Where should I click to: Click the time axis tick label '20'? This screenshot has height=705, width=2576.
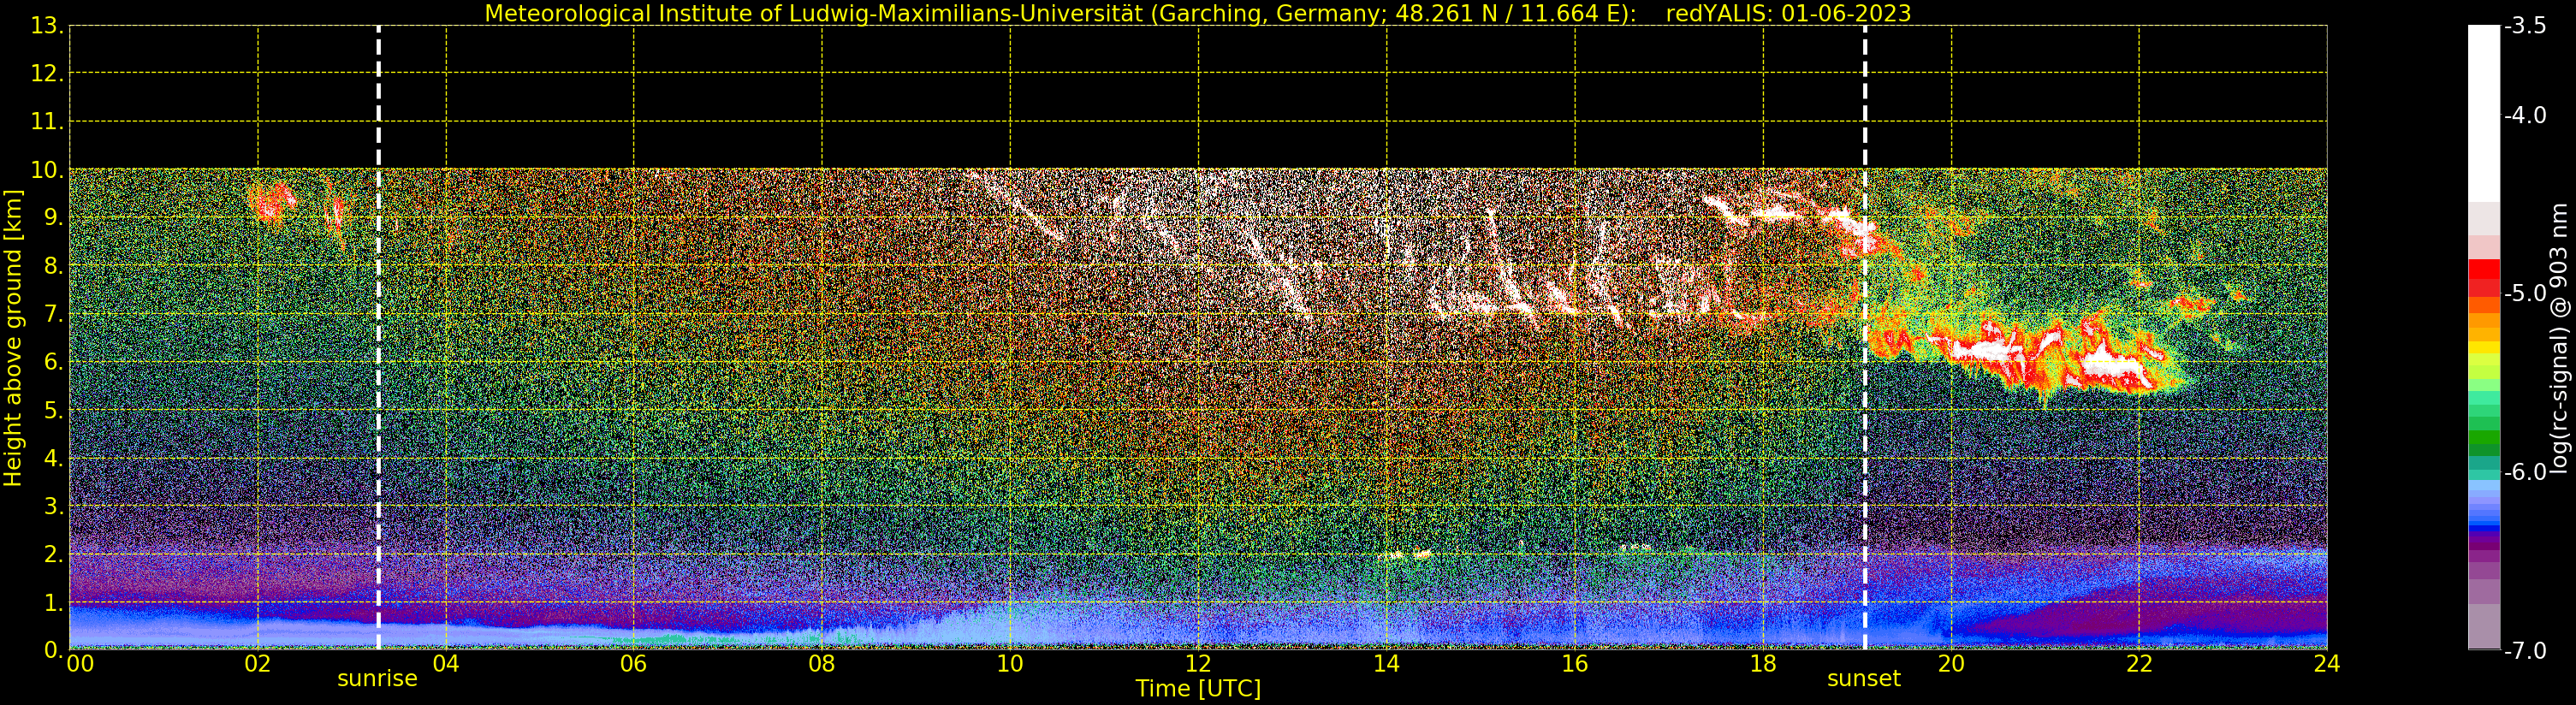(x=1951, y=664)
